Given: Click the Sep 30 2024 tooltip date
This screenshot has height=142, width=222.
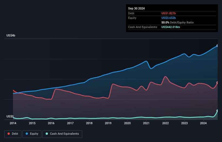Looking at the screenshot, I should 136,8.
